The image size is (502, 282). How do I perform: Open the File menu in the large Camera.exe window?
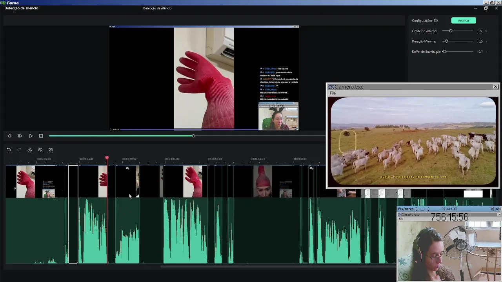tap(333, 93)
